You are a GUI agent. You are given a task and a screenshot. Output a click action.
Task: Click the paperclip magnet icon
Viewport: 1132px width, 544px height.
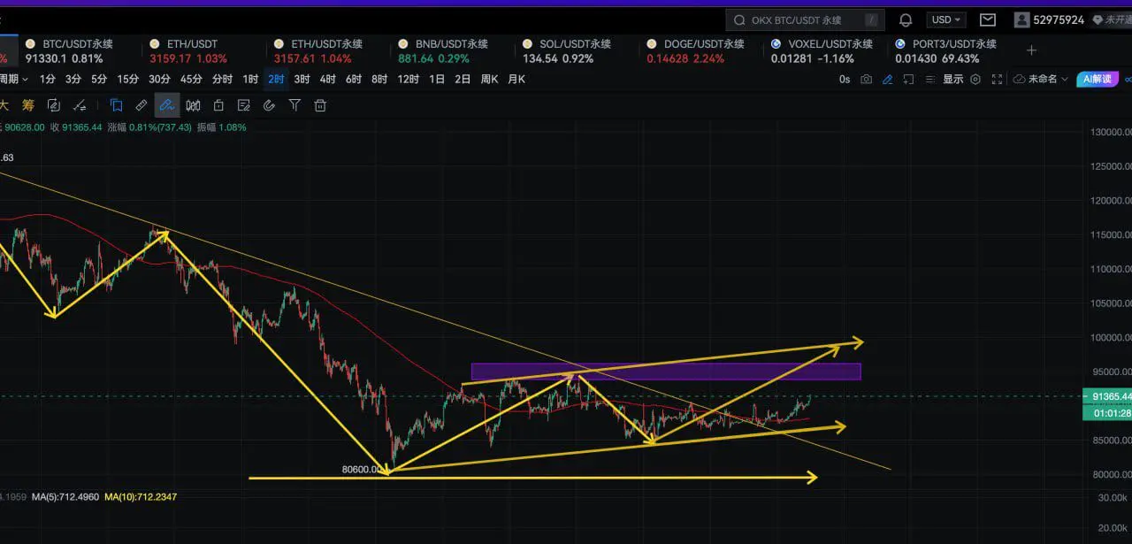(270, 105)
